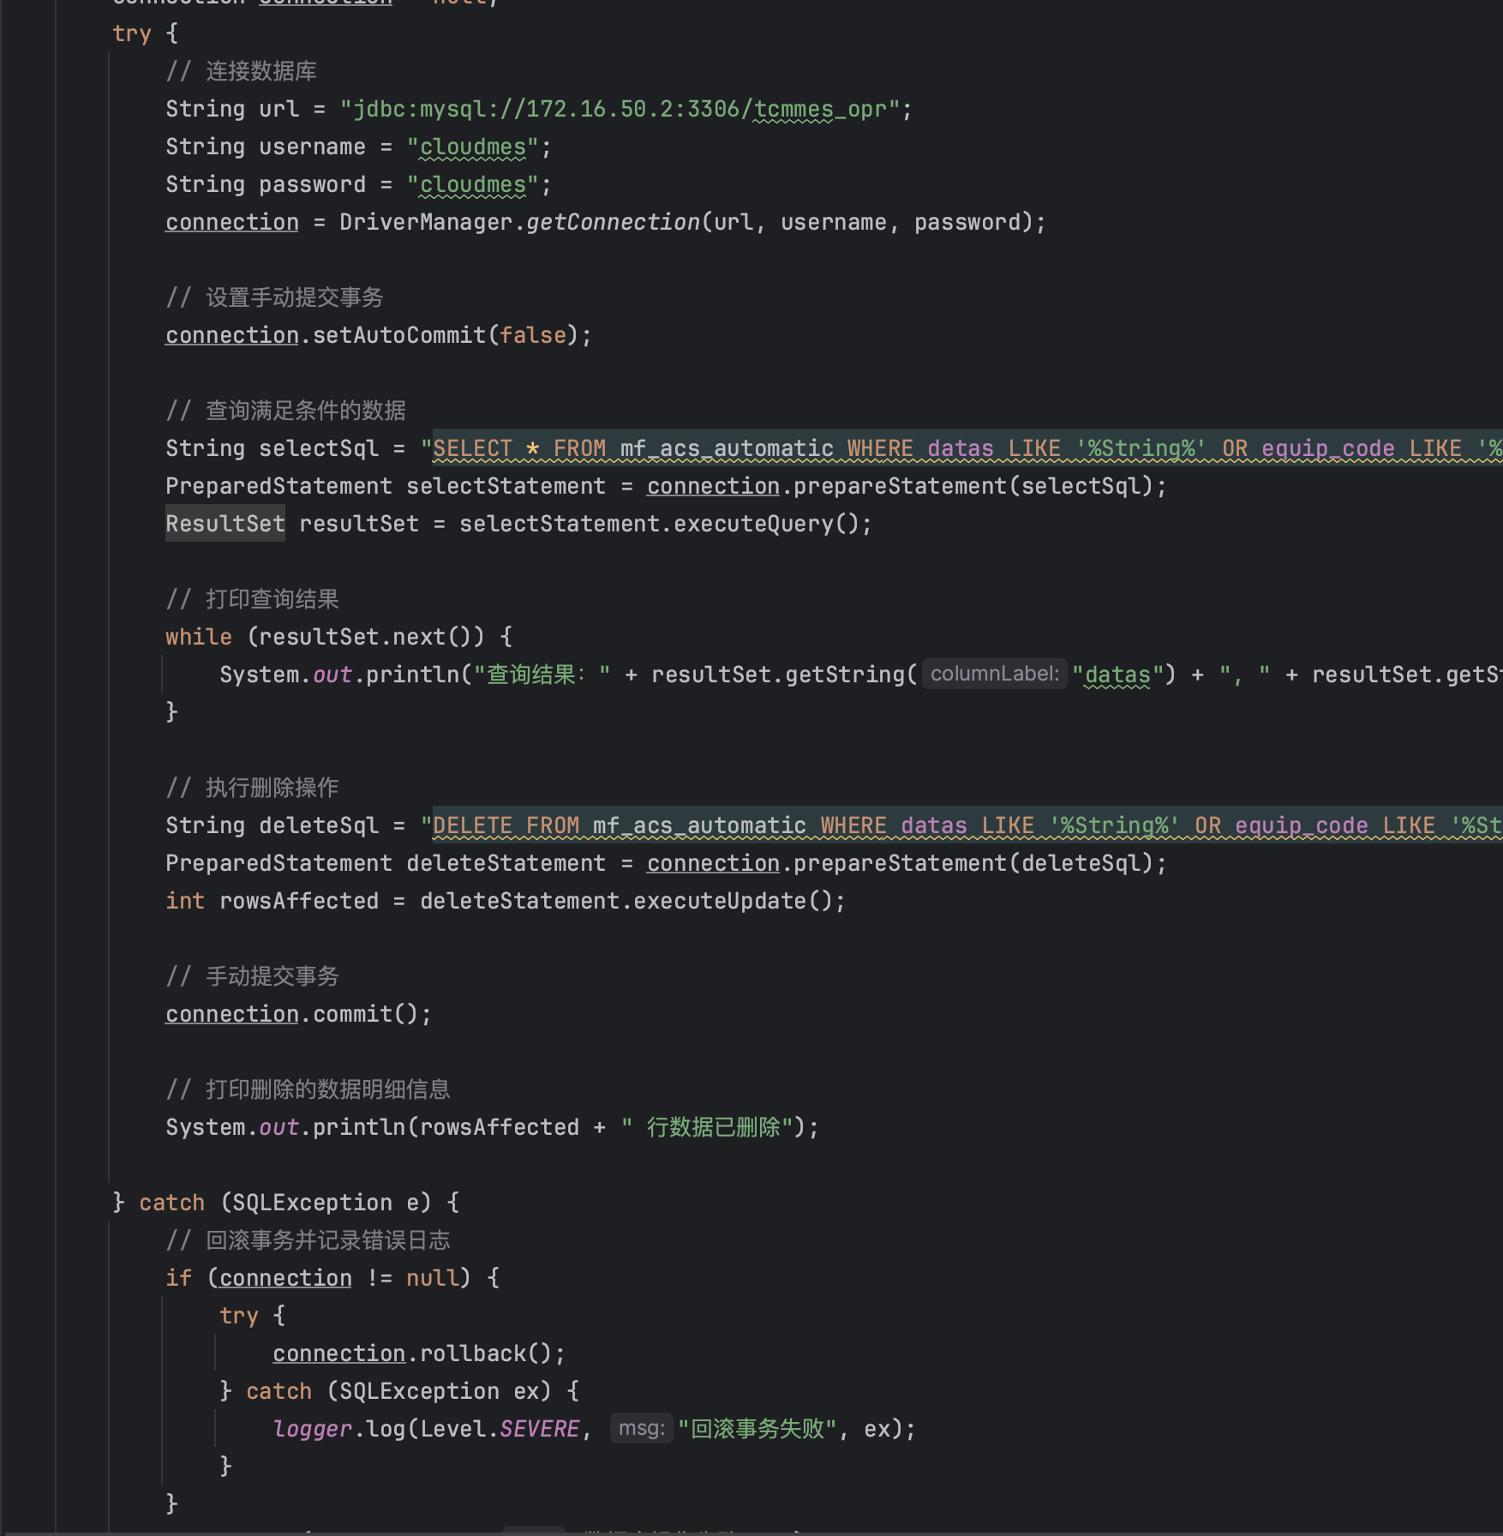The height and width of the screenshot is (1536, 1503).
Task: Click println(rowsAffected + " 行数据已删除") line
Action: tap(492, 1127)
